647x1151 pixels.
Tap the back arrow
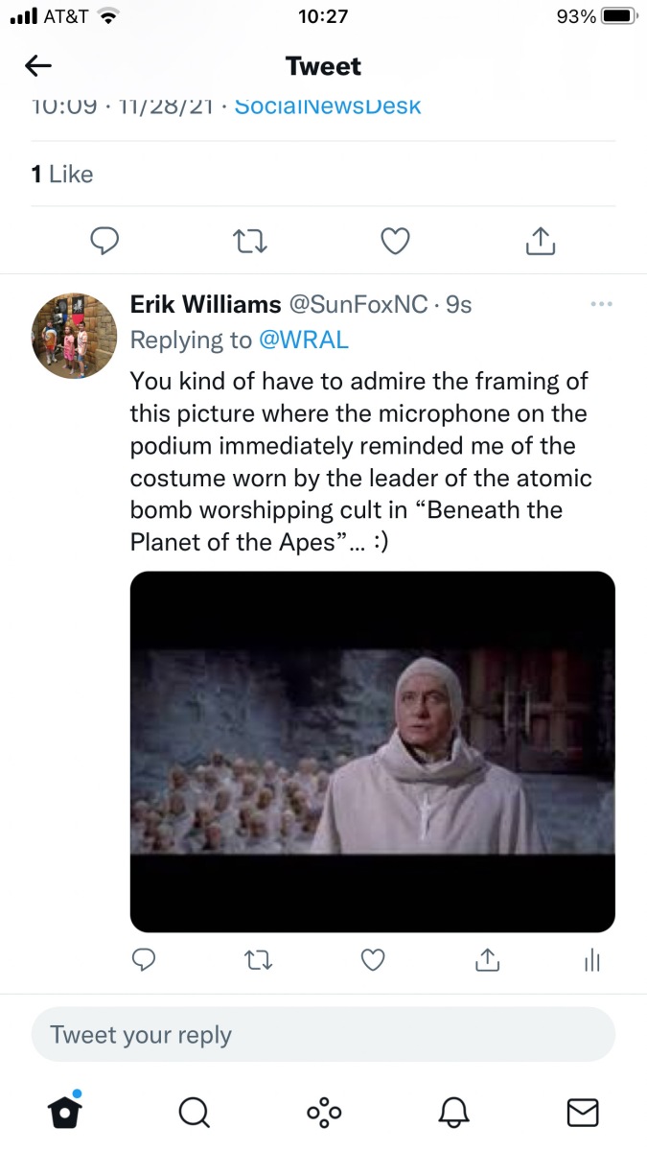(x=38, y=66)
